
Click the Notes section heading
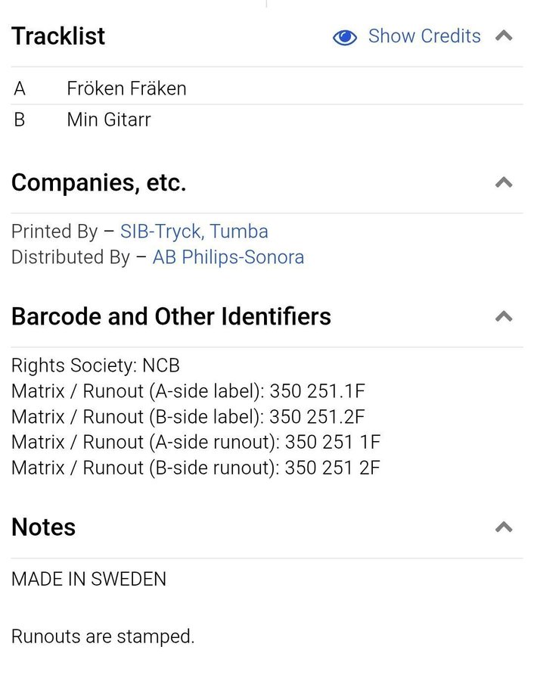tap(43, 527)
